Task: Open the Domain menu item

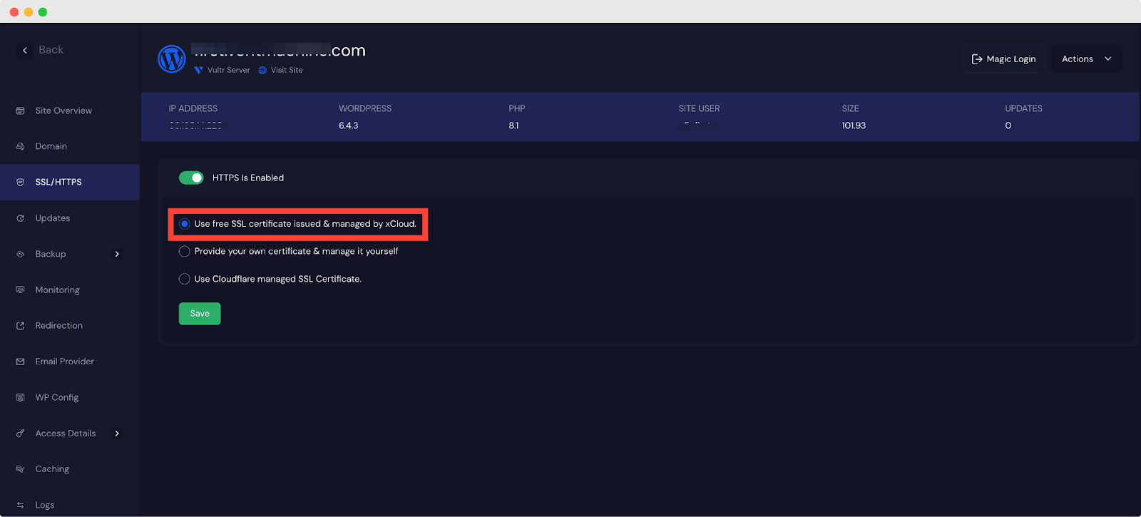Action: 51,146
